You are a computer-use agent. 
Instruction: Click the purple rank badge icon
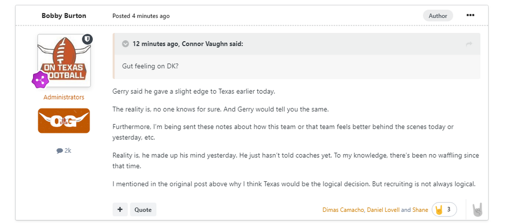pos(40,79)
